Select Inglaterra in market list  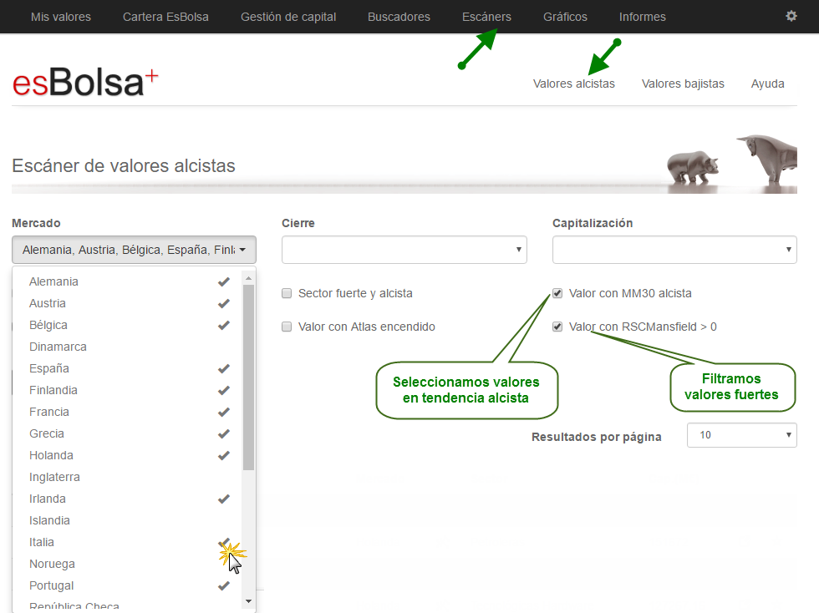[x=128, y=477]
